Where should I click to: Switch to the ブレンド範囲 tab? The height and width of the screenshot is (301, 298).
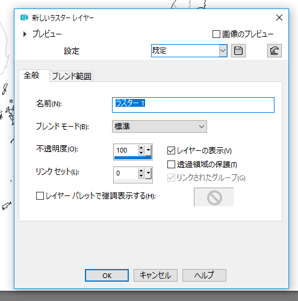point(72,77)
